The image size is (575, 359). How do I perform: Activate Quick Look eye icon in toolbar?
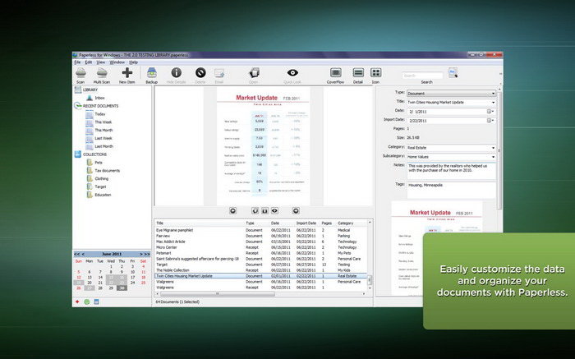(292, 72)
